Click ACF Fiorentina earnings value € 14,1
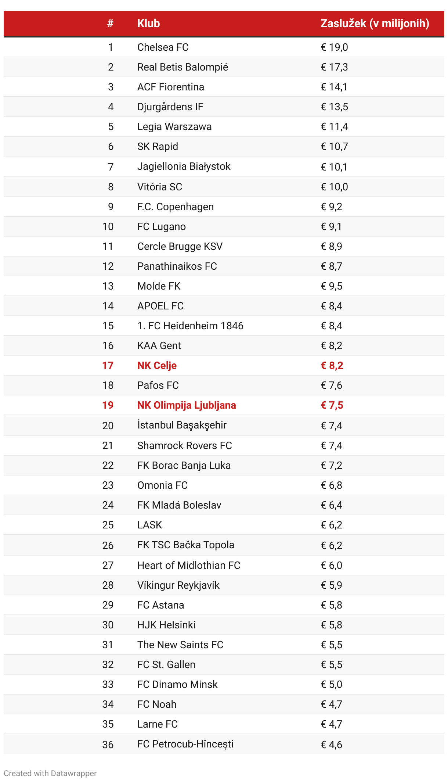This screenshot has width=448, height=782. 334,87
